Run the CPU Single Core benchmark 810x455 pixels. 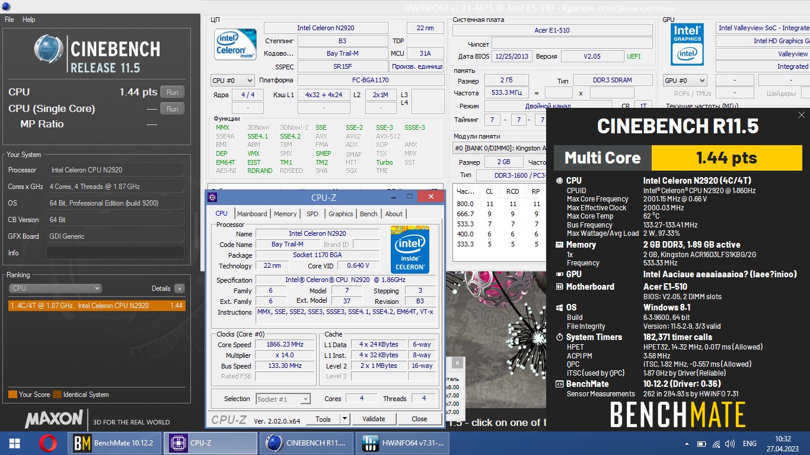[x=172, y=109]
